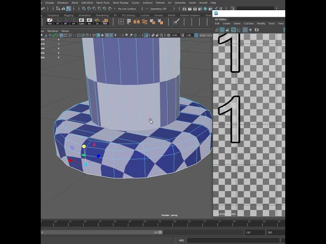Viewport: 326px width, 244px height.
Task: Click the small arrow left of Symmetry
Action: (147, 9)
